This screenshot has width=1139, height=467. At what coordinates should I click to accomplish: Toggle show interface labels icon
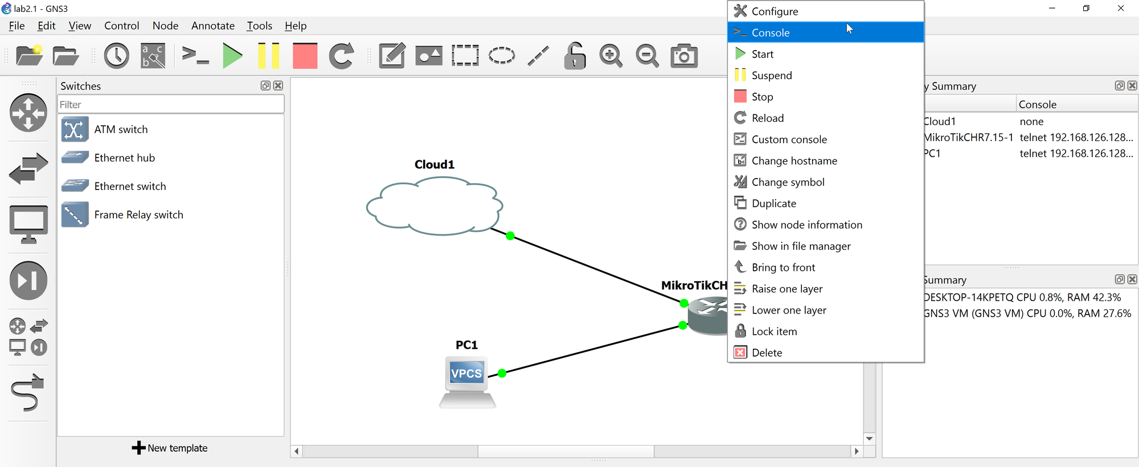(153, 56)
